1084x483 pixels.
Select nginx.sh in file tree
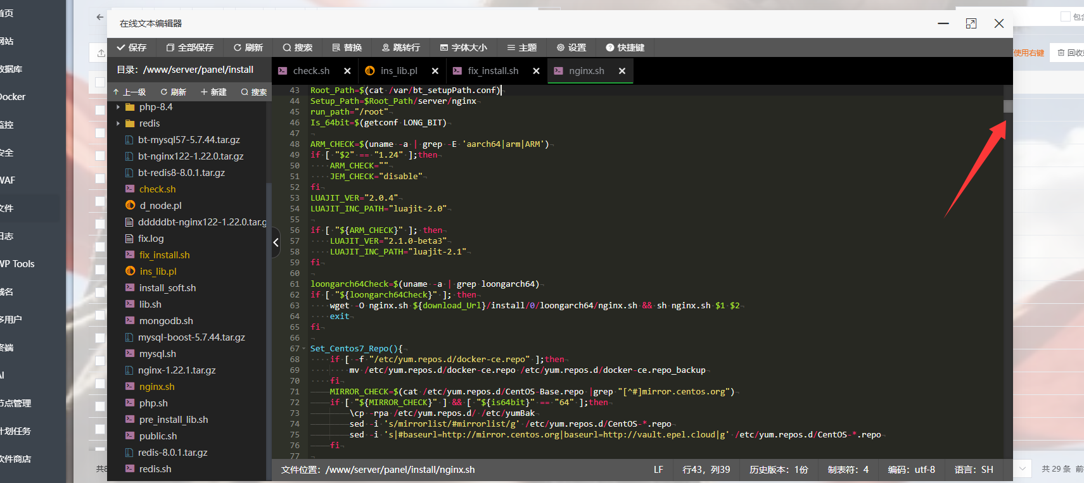coord(156,387)
